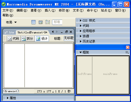This screenshot has height=102, width=131.
Task: Maximize the Dreamweaver window
Action: 121,4
